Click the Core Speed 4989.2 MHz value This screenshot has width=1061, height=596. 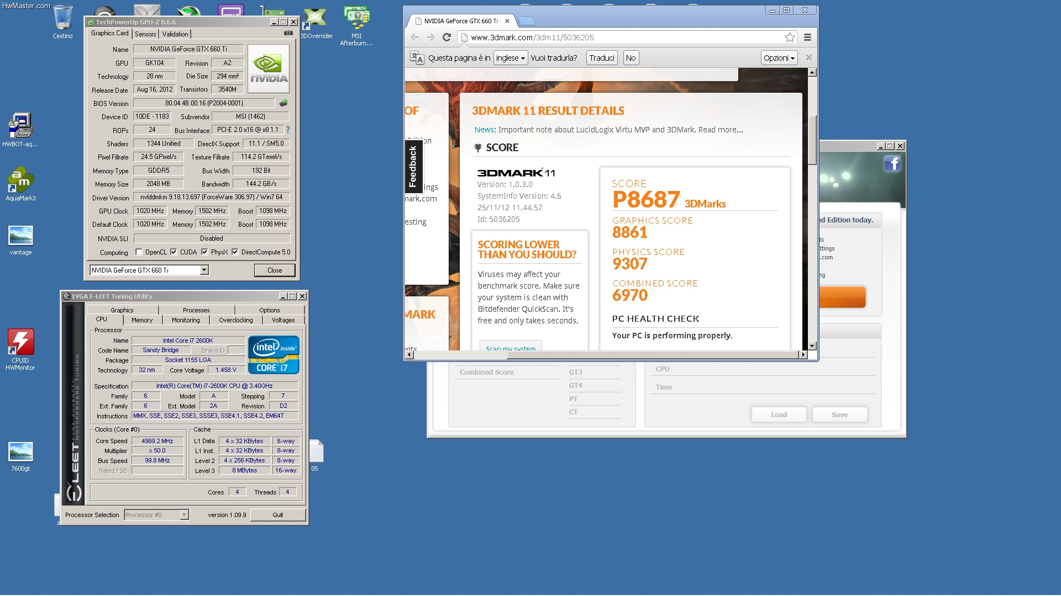pyautogui.click(x=157, y=441)
